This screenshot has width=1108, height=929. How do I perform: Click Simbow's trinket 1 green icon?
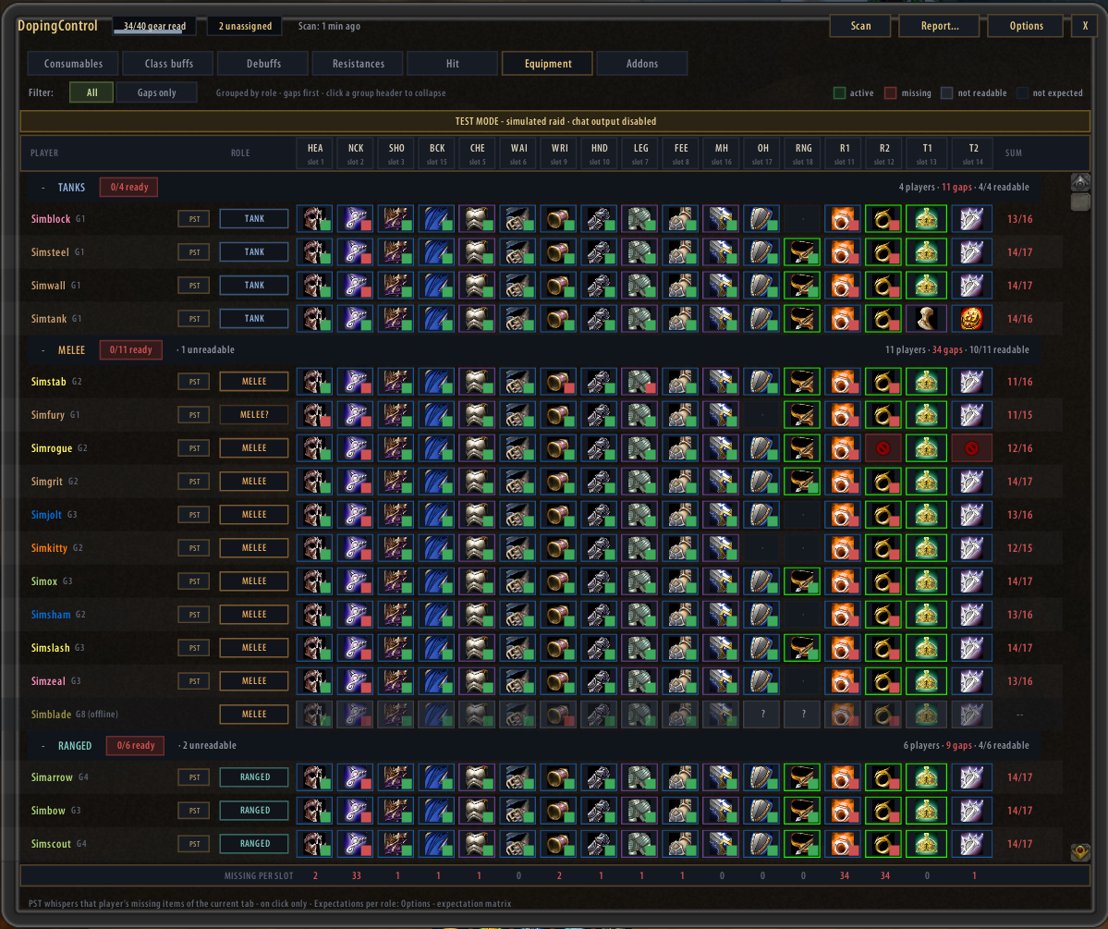(x=927, y=811)
